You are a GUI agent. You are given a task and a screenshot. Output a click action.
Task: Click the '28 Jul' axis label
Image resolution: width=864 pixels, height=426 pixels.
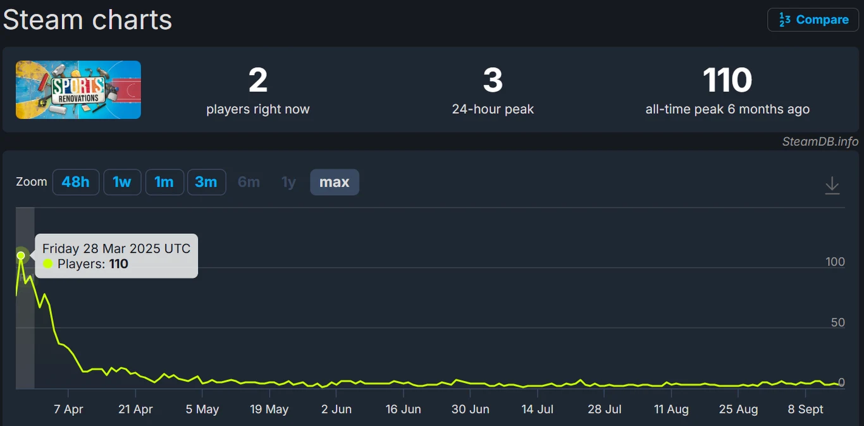tap(605, 409)
